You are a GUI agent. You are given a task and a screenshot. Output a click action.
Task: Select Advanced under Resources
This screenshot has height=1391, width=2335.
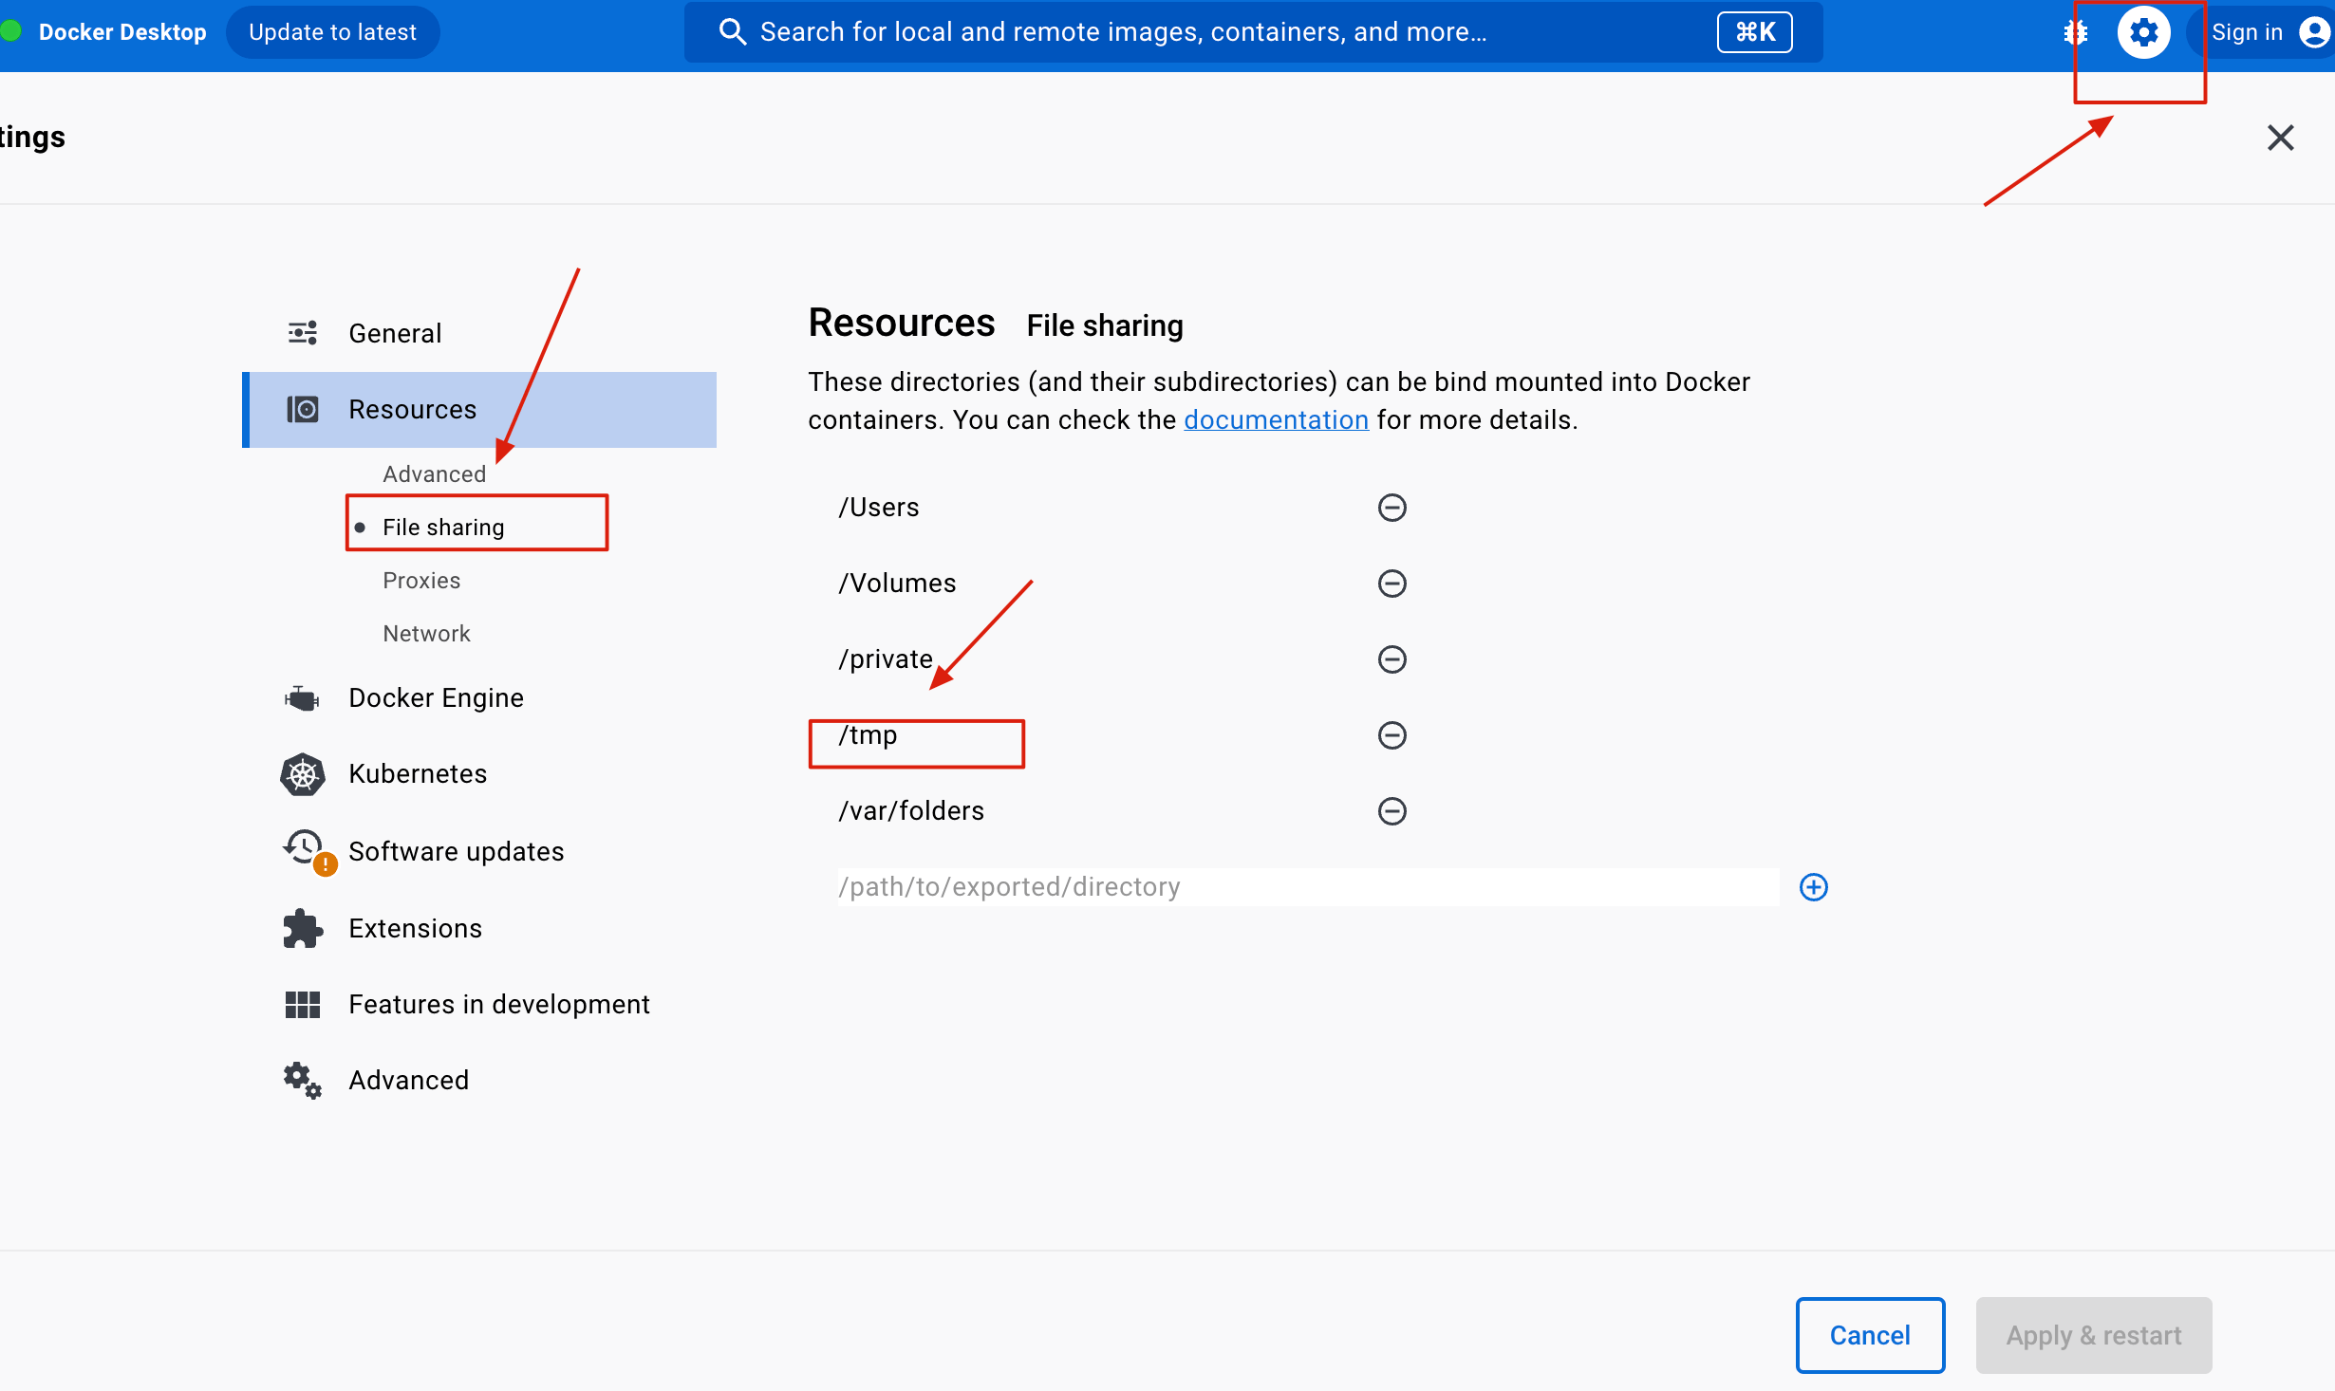434,474
